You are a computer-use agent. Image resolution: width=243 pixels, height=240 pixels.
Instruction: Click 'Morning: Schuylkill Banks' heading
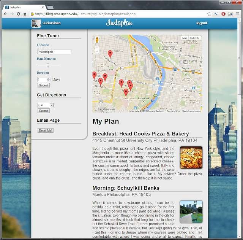coord(126,188)
